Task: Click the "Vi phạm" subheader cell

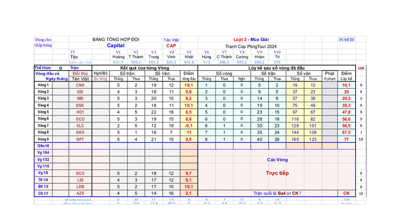Action: (x=329, y=79)
